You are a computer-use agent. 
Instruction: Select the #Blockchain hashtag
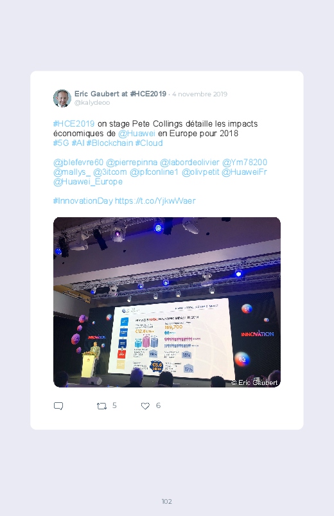[x=110, y=143]
